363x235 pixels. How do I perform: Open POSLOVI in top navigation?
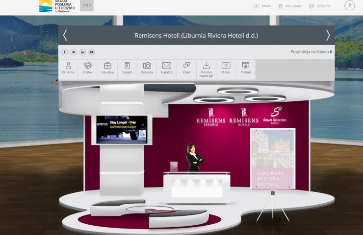[x=319, y=6]
